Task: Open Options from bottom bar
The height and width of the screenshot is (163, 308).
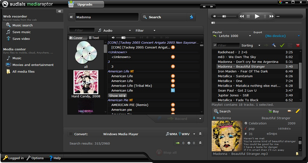Action: (35, 158)
